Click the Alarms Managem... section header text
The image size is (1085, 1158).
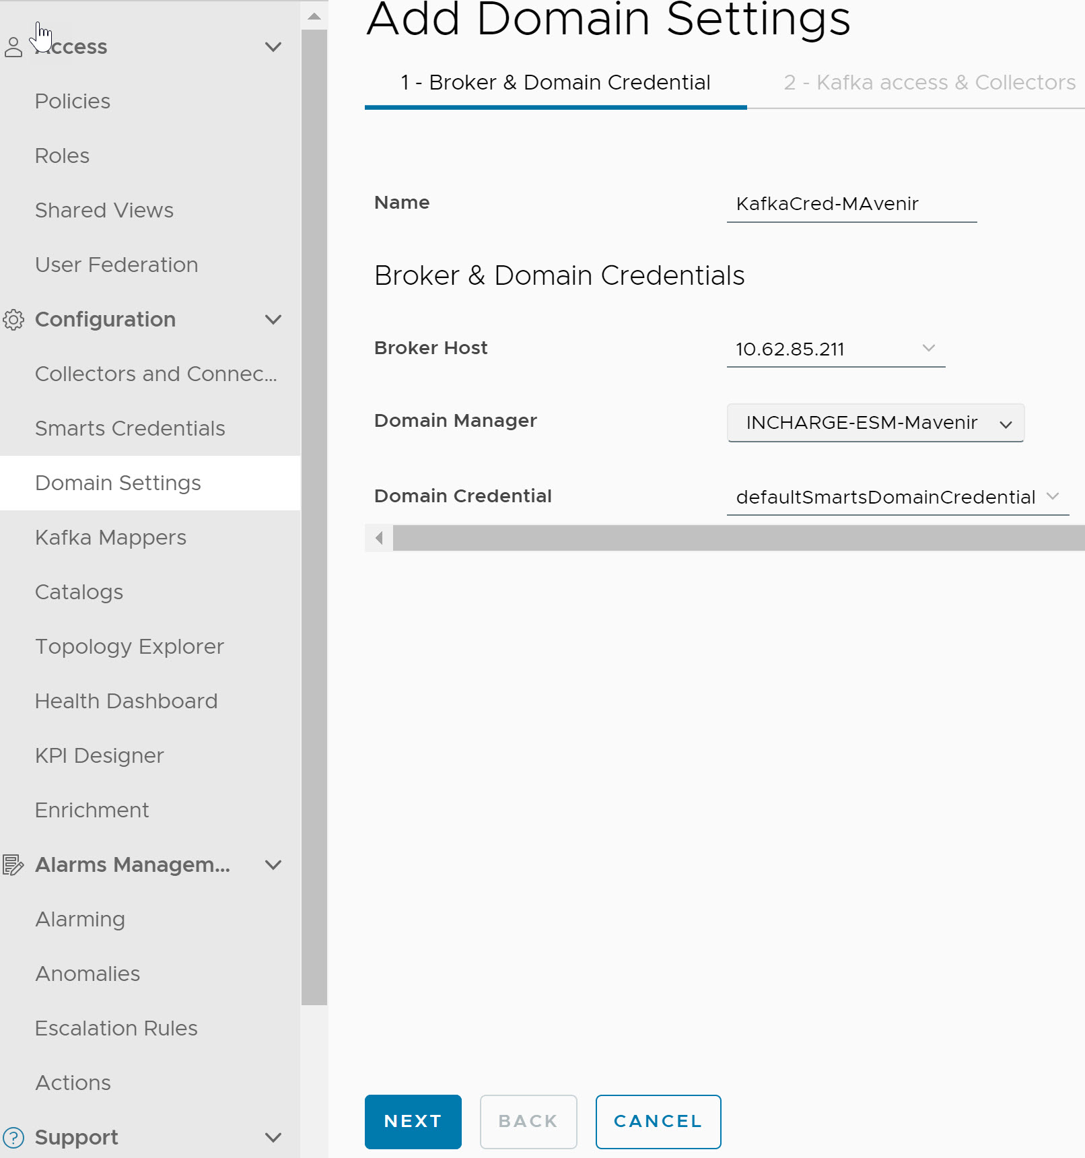[133, 864]
